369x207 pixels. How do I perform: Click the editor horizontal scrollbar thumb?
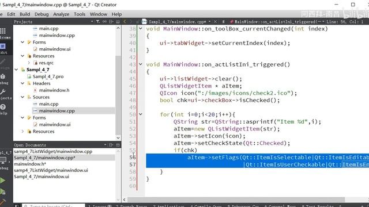(236, 200)
